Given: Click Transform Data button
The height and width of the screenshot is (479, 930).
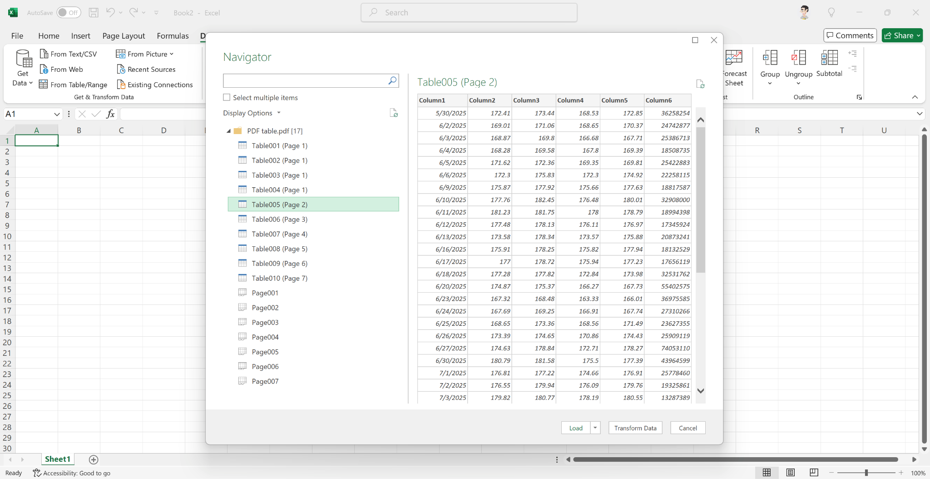Looking at the screenshot, I should point(635,428).
